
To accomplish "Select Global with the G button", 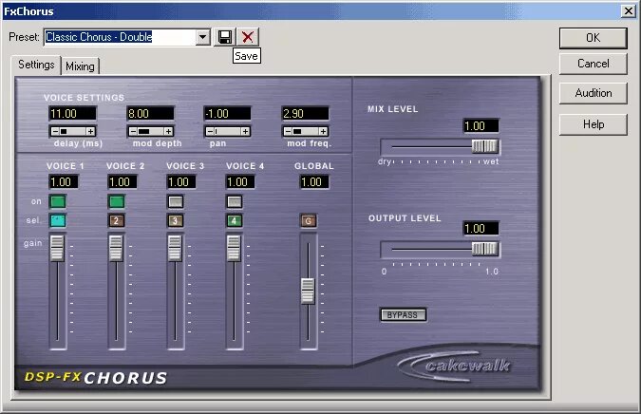I will 309,221.
